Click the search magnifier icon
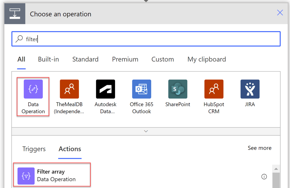This screenshot has width=290, height=188. pos(19,39)
